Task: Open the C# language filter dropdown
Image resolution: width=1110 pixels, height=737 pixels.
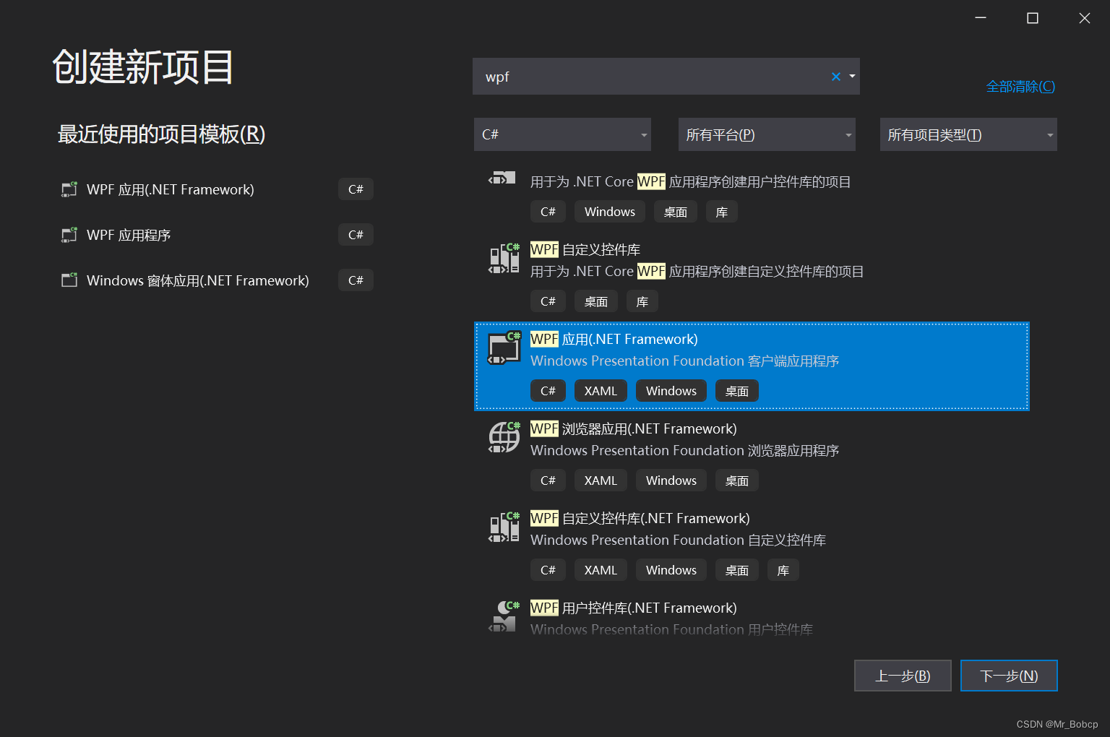Action: [x=562, y=134]
